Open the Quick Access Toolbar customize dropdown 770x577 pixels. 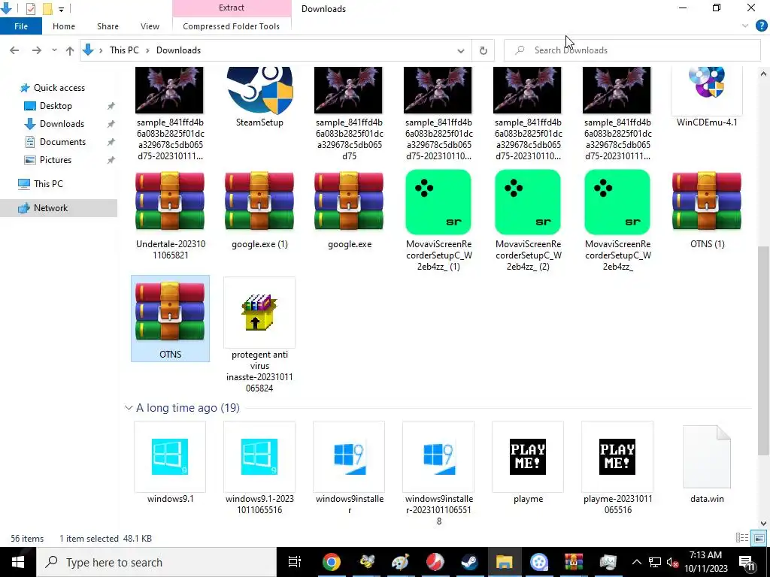(61, 9)
